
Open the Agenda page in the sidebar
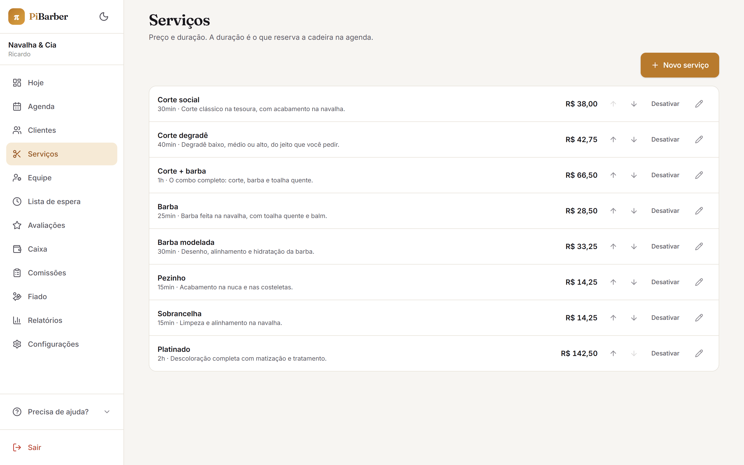pyautogui.click(x=62, y=106)
